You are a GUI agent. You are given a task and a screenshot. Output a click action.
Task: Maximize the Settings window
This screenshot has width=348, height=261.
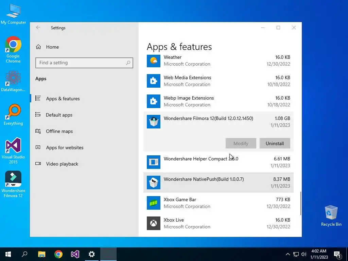click(278, 28)
